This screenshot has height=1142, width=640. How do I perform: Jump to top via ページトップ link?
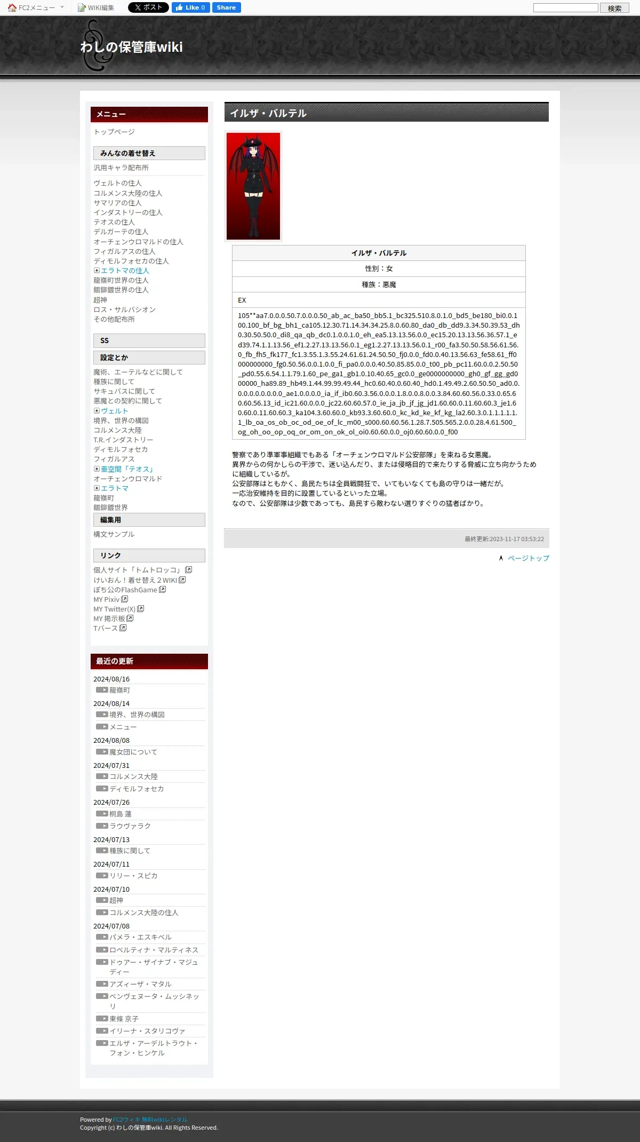click(x=529, y=558)
